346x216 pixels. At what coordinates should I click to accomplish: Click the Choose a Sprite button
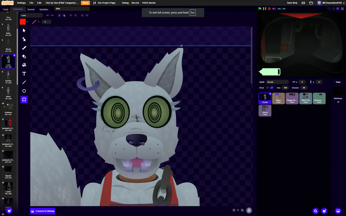coord(324,211)
